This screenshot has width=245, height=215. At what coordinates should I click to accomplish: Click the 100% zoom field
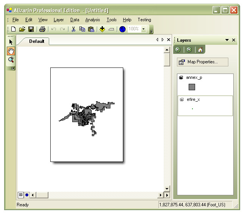[134, 29]
